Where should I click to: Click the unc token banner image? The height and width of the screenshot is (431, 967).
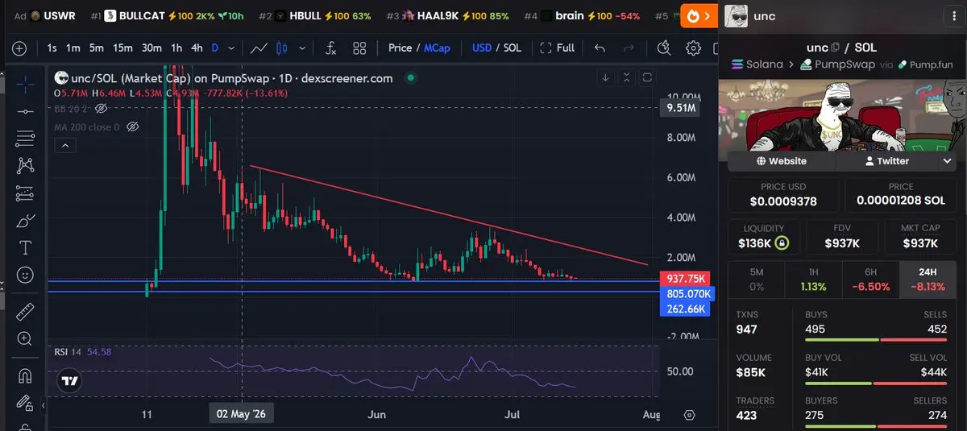841,114
